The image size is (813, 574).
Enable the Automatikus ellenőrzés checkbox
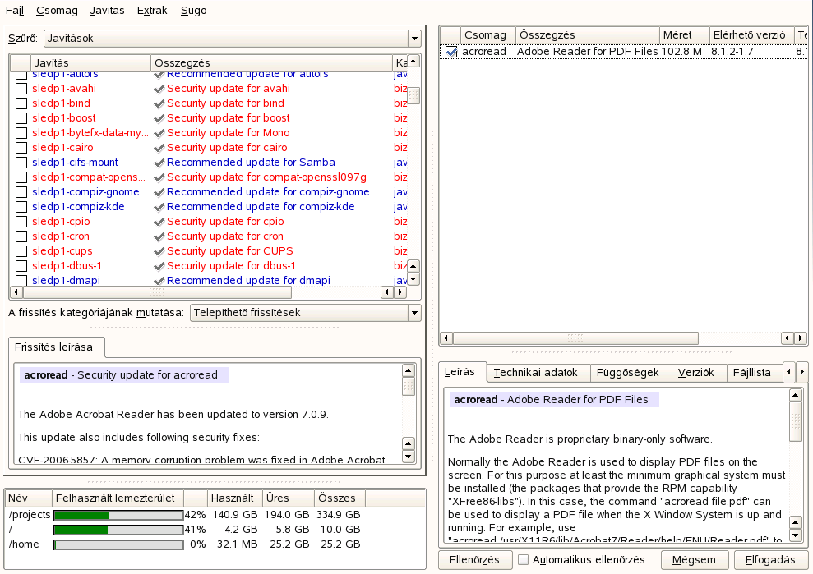coord(523,560)
